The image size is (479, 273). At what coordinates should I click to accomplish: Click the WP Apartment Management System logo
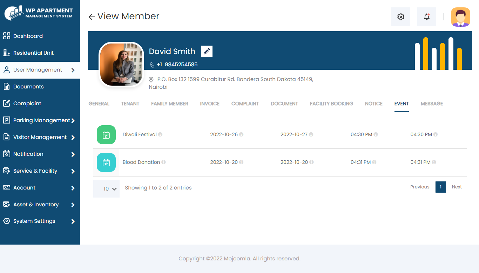point(39,13)
